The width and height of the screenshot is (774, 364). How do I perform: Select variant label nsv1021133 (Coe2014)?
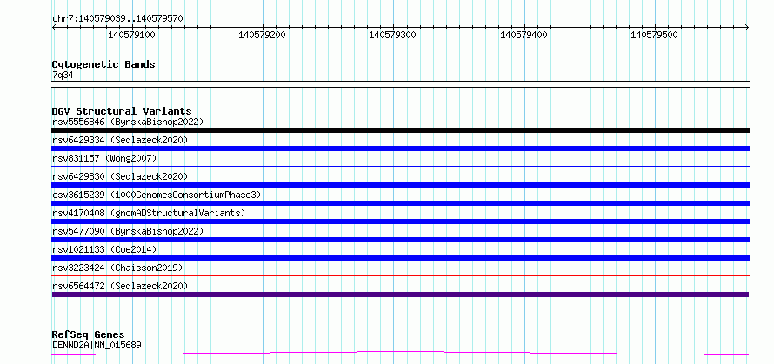104,249
